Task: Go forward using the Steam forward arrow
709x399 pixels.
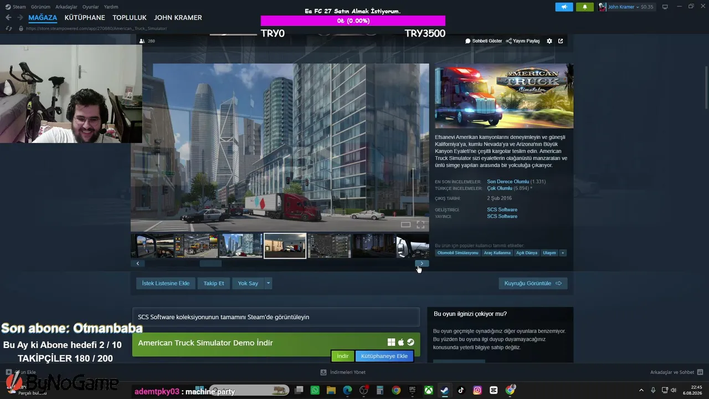Action: [20, 18]
